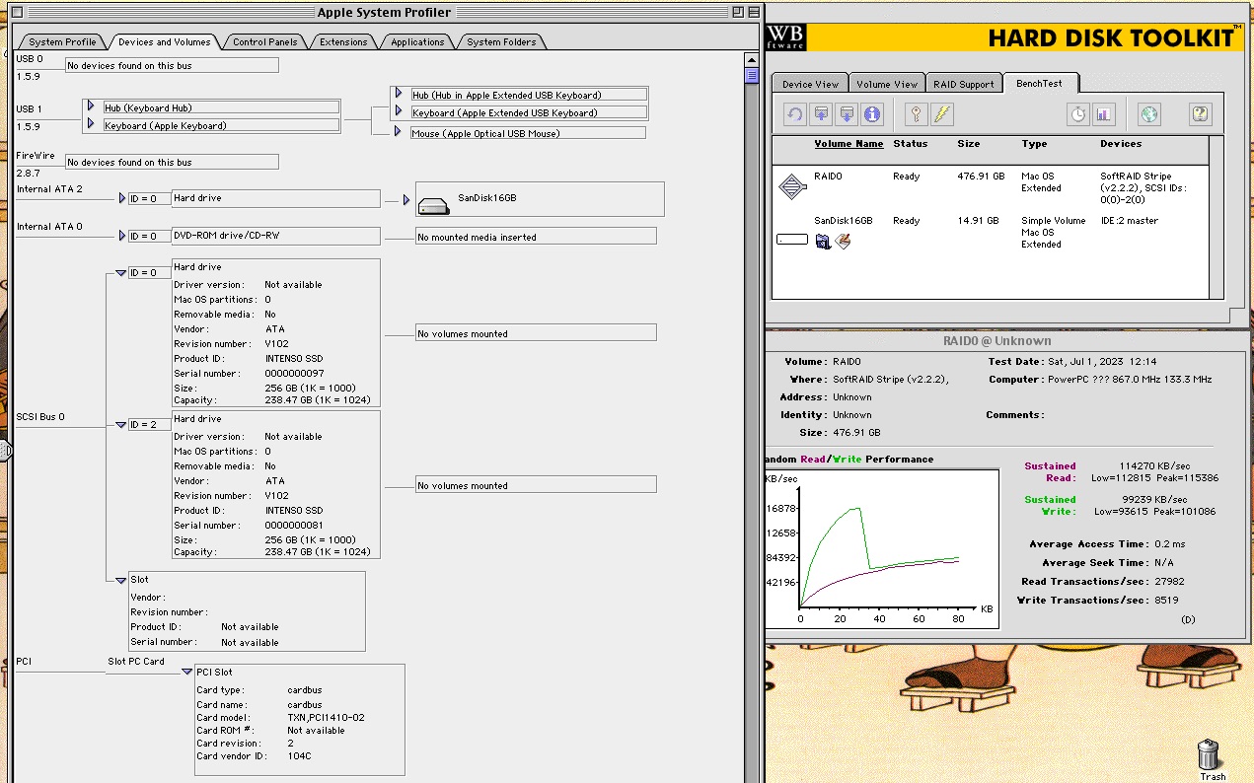Screen dimensions: 1254x783
Task: Expand Hub in Apple Extended USB Keyboard
Action: [x=399, y=94]
